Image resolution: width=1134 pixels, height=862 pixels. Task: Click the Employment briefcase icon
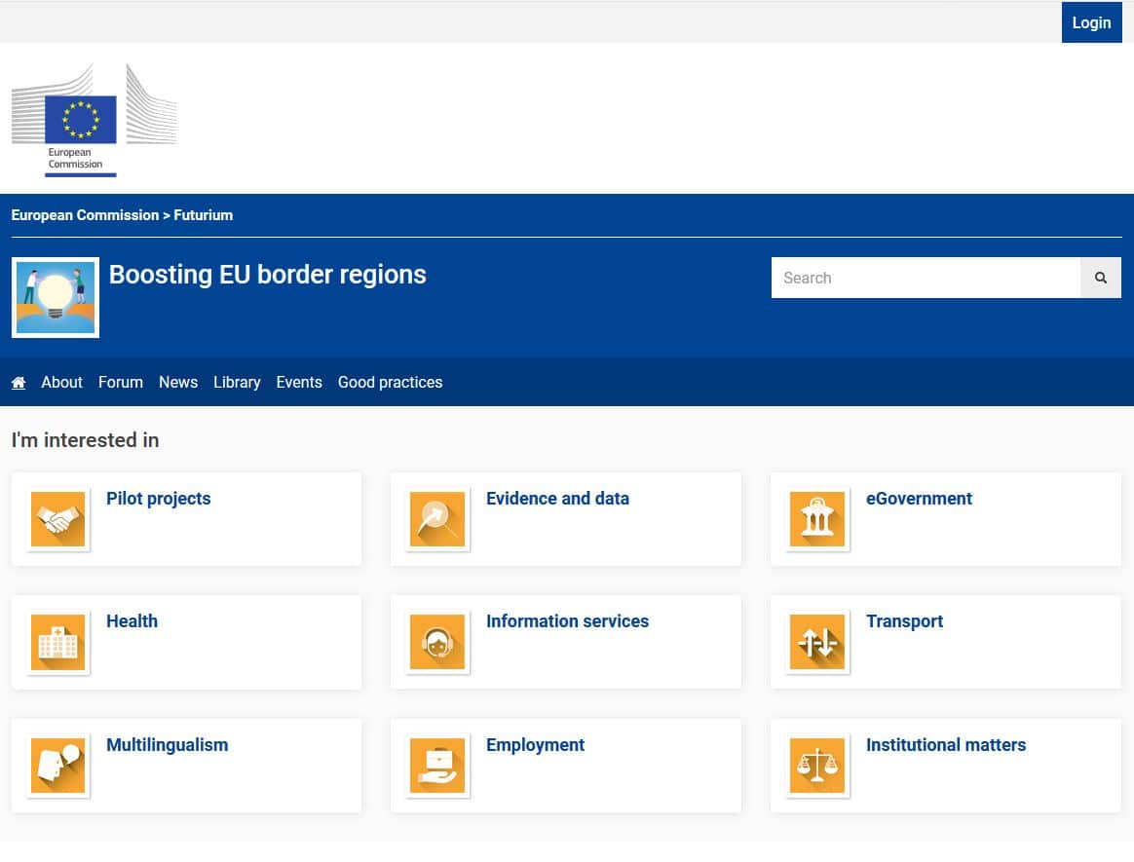click(437, 766)
